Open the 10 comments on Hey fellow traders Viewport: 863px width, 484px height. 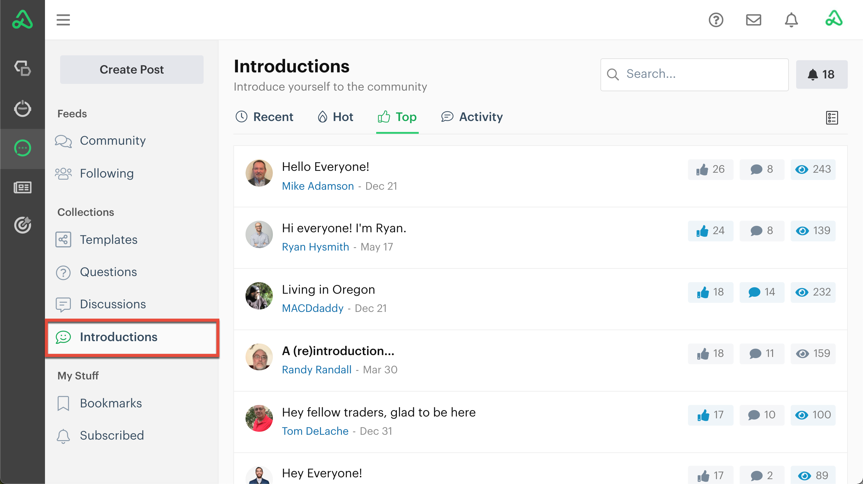[x=762, y=415]
